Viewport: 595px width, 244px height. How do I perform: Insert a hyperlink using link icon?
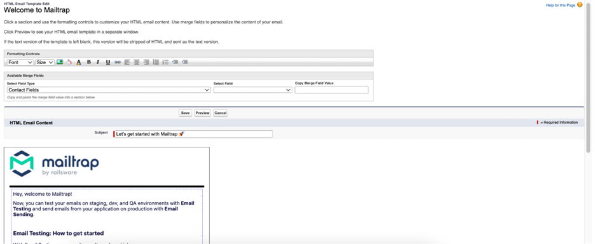[118, 62]
